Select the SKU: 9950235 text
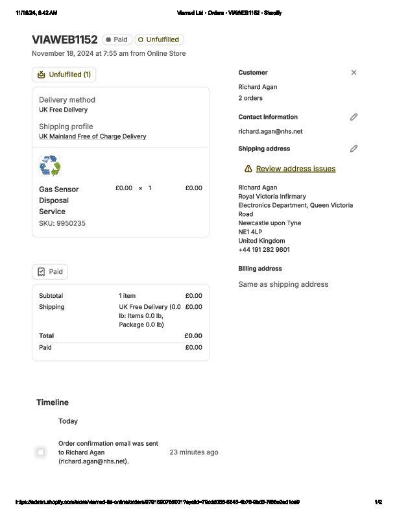The width and height of the screenshot is (397, 514). click(62, 223)
